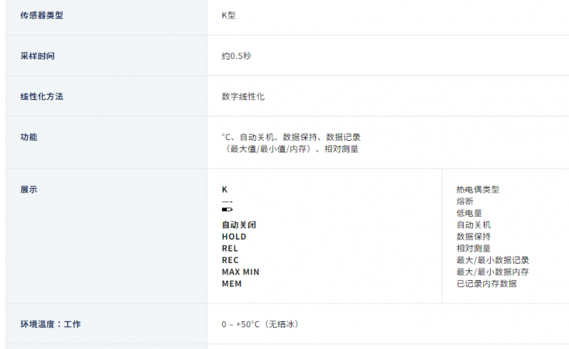Screen dimensions: 569x349
Task: Click the 环境温度：工作 label
Action: 50,324
